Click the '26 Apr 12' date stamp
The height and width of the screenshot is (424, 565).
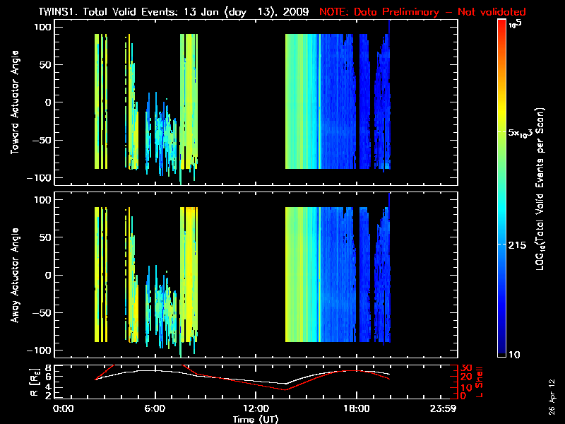(551, 391)
